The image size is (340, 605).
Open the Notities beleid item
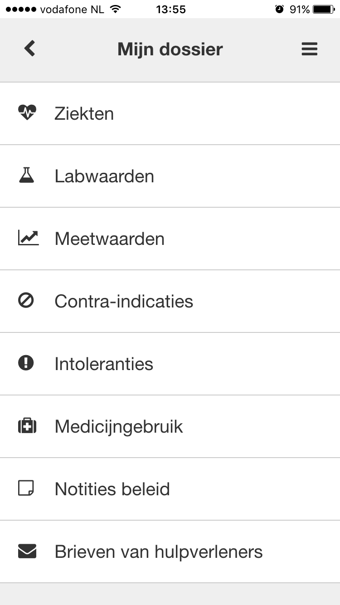[170, 489]
